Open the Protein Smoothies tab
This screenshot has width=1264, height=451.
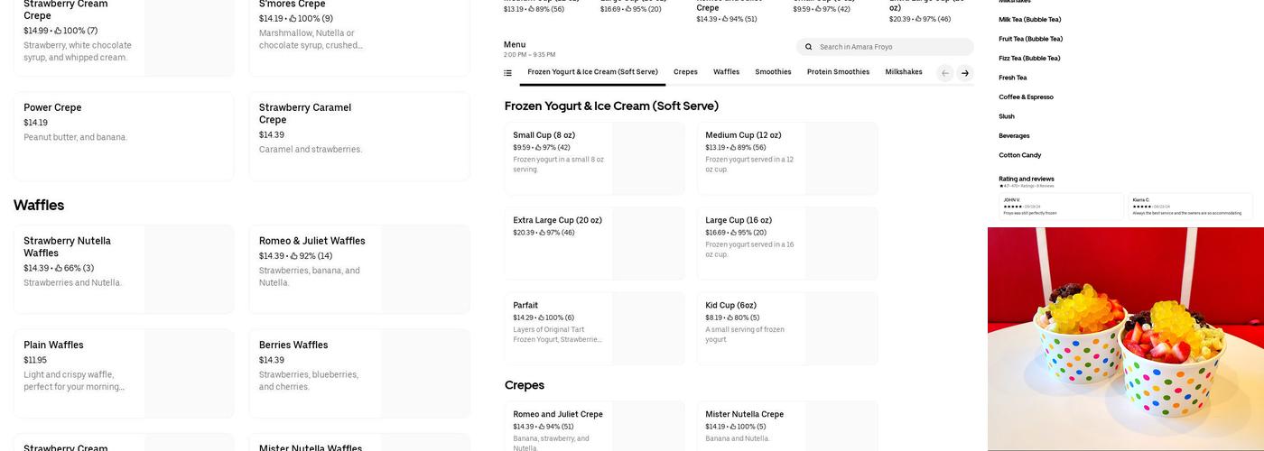pos(838,72)
